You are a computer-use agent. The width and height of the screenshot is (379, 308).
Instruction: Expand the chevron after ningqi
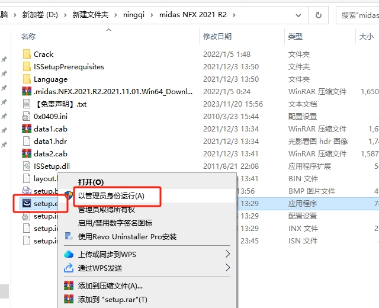[152, 15]
